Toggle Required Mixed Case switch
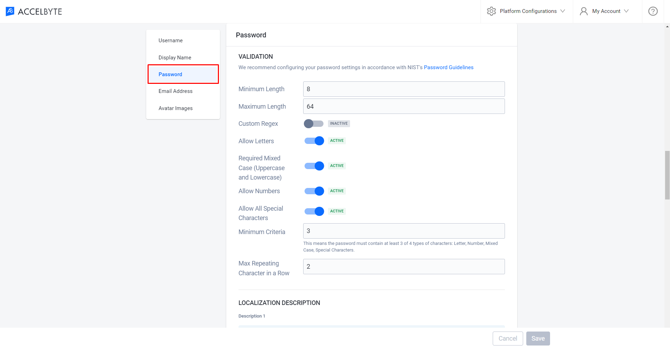670x349 pixels. point(314,166)
